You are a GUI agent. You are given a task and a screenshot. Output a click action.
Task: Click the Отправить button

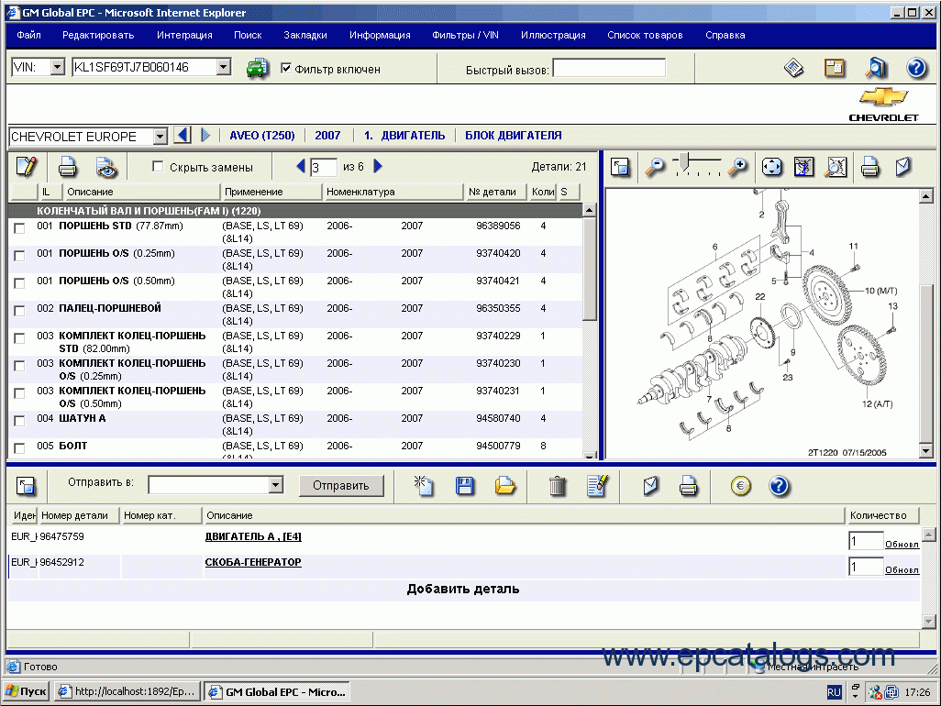341,485
